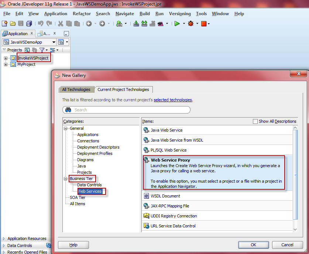
Task: Click the Debug bug icon
Action: pos(190,24)
